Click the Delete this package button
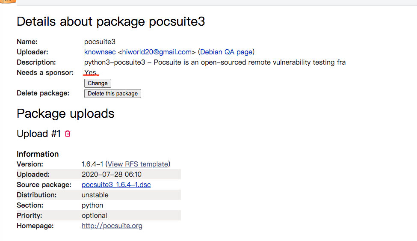The height and width of the screenshot is (241, 417). pyautogui.click(x=112, y=93)
